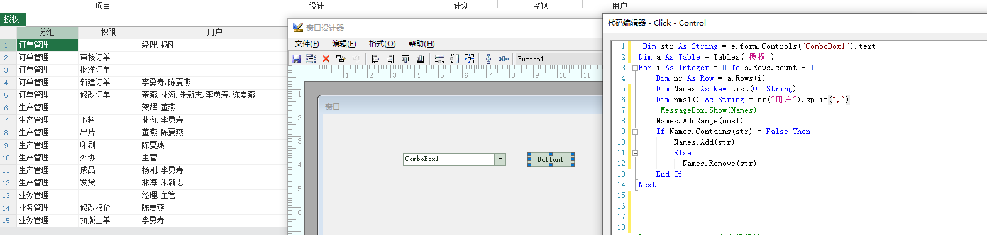Collapse the If block at line 9
This screenshot has width=987, height=235.
tap(635, 132)
